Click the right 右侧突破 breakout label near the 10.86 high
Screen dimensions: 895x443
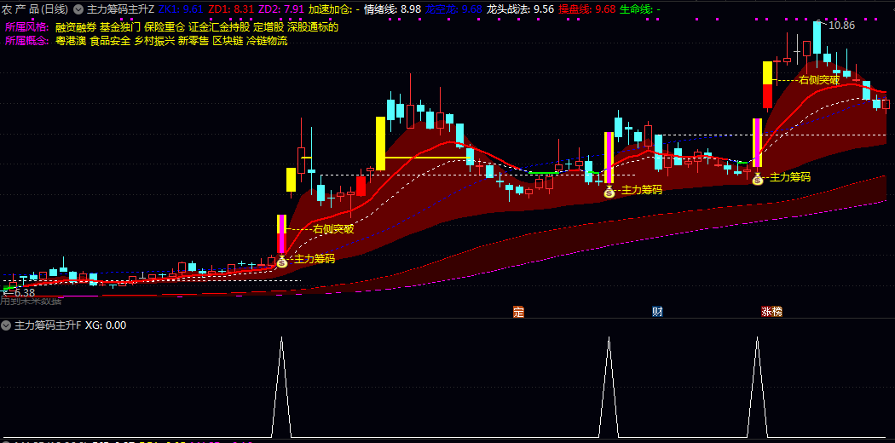pos(820,80)
